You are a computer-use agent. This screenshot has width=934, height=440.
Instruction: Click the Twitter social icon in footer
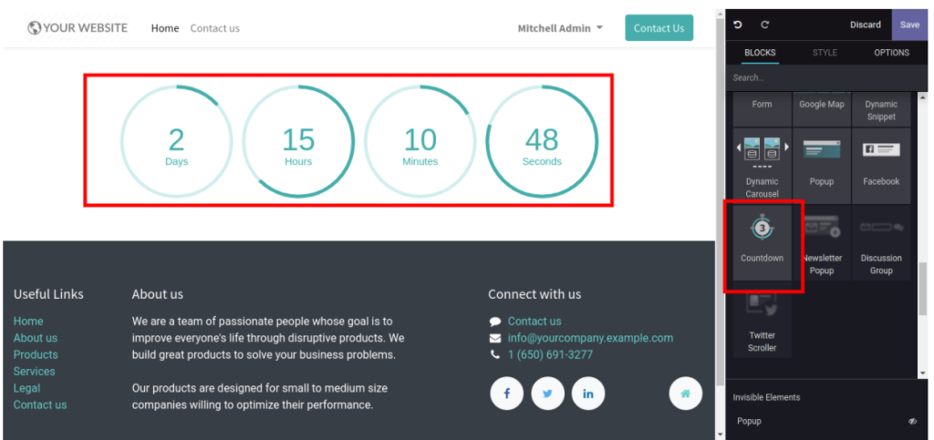547,394
